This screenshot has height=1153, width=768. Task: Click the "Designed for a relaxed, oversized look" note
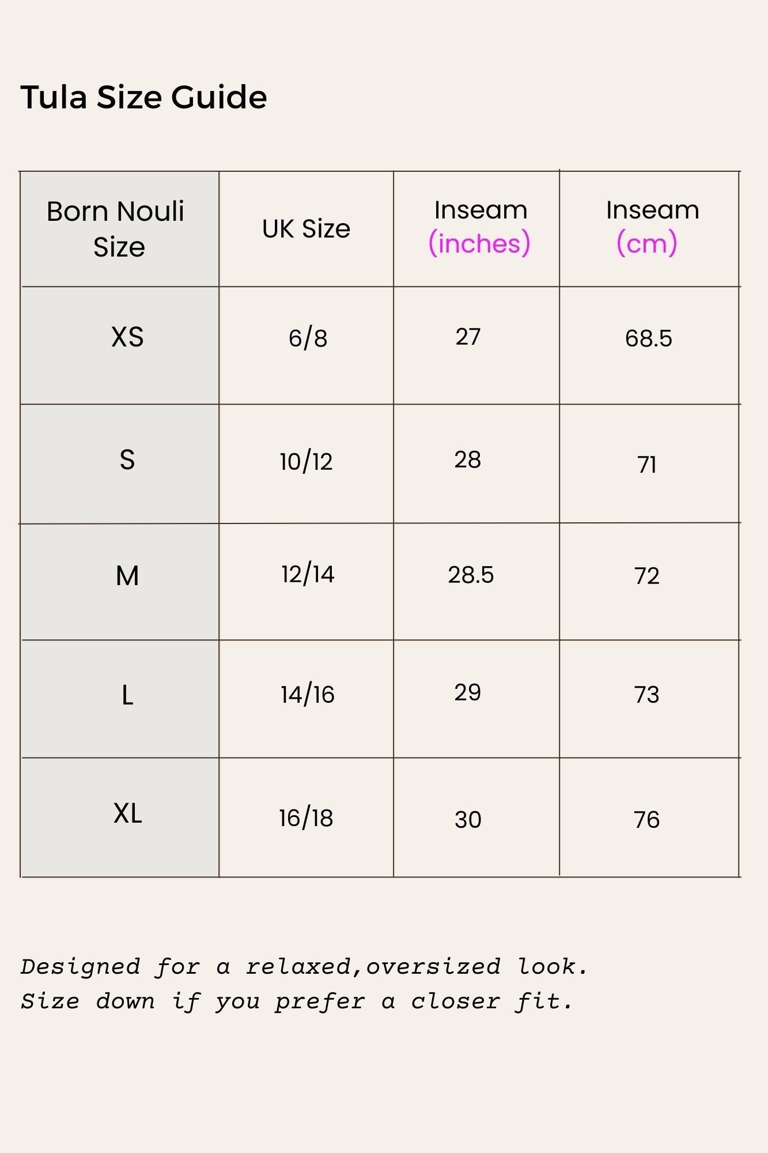[304, 967]
